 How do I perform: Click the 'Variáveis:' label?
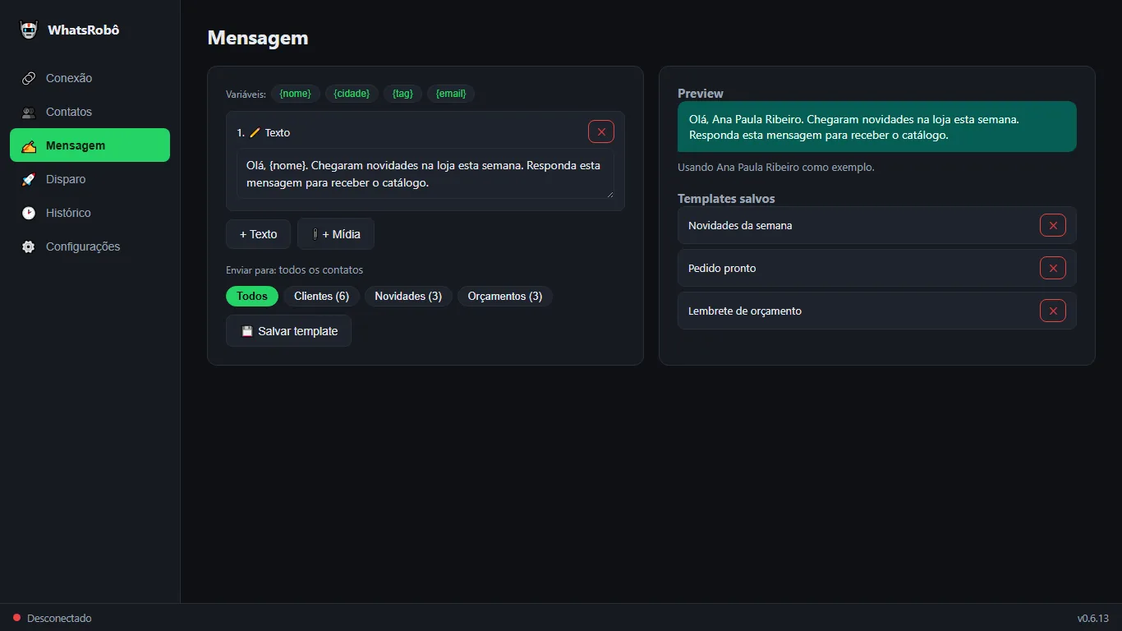(x=246, y=94)
